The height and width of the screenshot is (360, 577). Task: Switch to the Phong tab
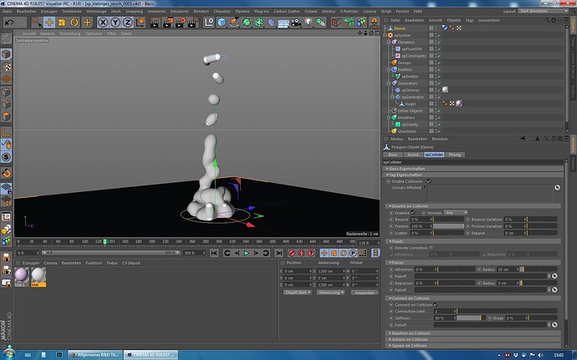pos(454,155)
